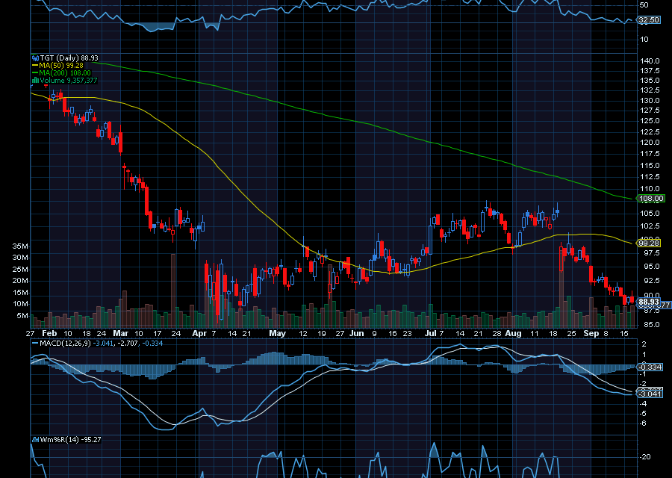Viewport: 672px width, 478px height.
Task: Click the Volume histogram icon in the legend
Action: 34,79
